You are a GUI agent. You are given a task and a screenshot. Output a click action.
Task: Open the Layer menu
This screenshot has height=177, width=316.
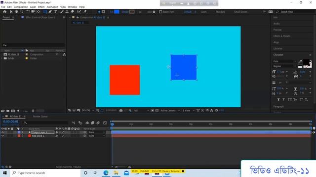click(33, 7)
